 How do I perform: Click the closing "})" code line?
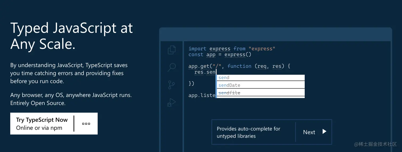click(191, 83)
